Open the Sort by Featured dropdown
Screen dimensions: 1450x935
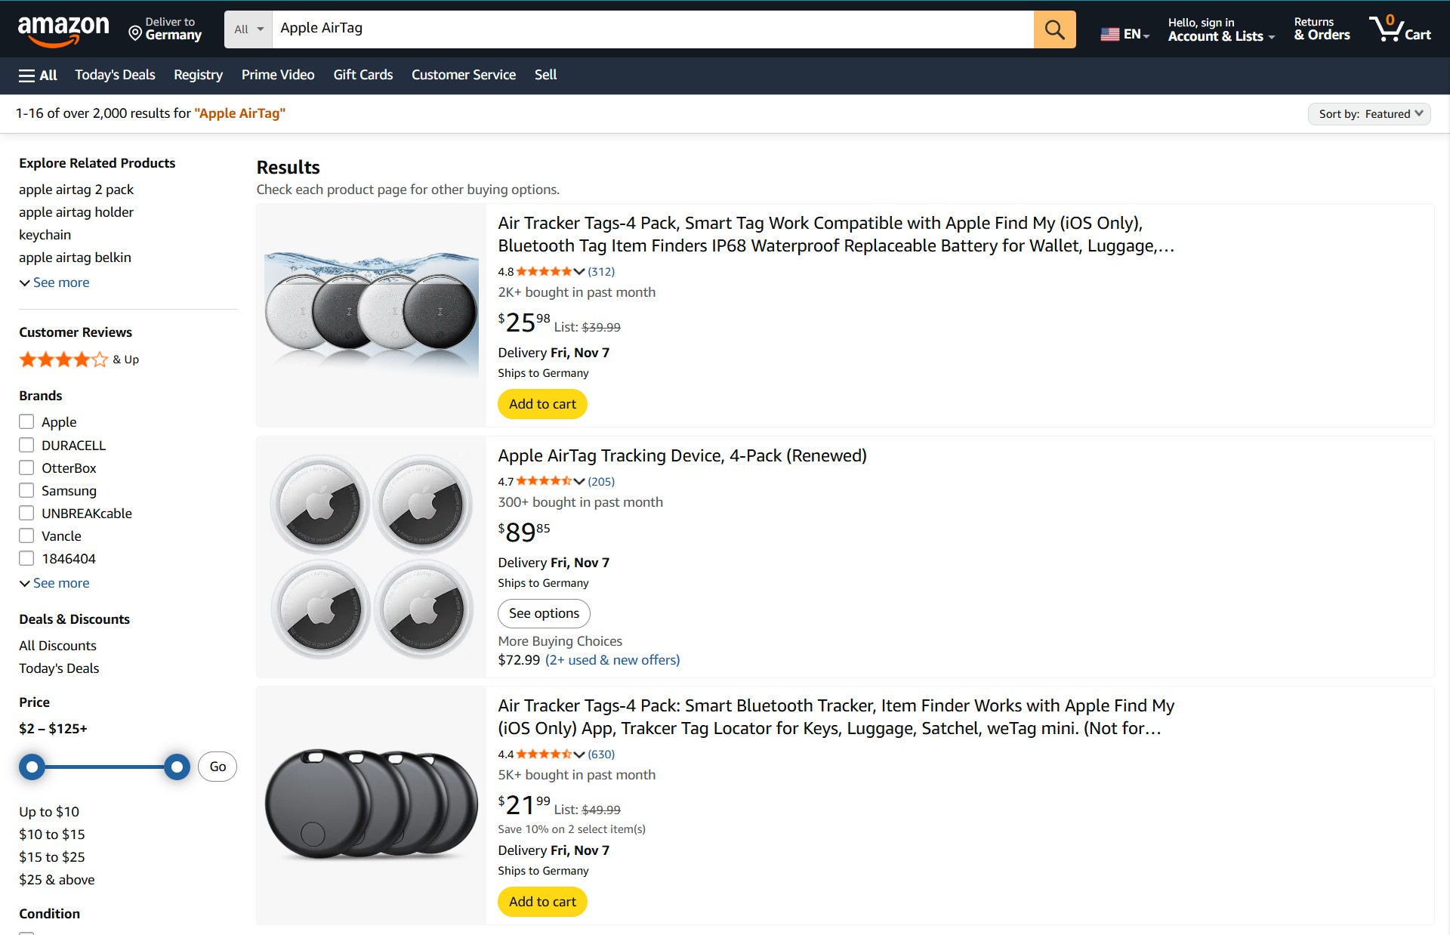point(1368,113)
